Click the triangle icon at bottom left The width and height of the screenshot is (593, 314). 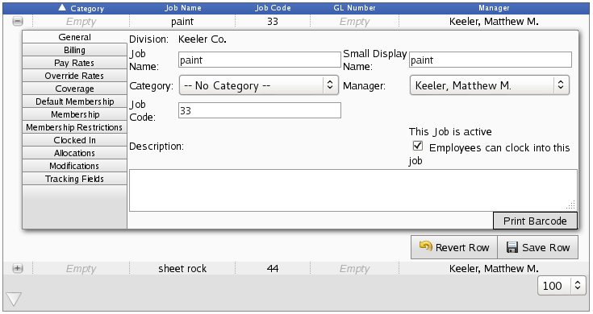14,299
